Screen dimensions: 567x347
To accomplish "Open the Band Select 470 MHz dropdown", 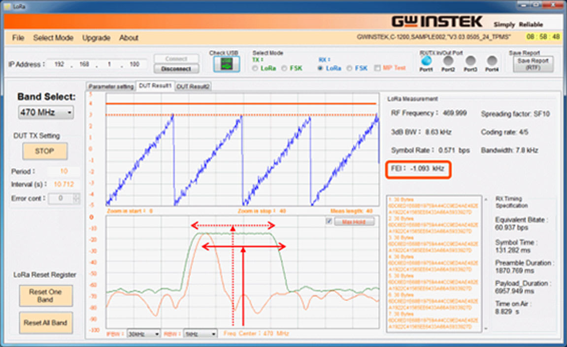I will 45,113.
